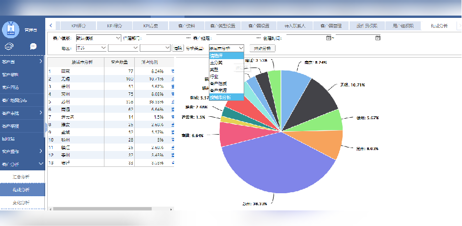
Task: Select 行业 in the analysis type list
Action: coord(214,76)
